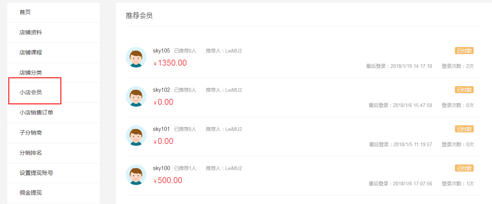Viewport: 492px width, 204px height.
Task: Click sky100's avatar icon
Action: (x=136, y=175)
